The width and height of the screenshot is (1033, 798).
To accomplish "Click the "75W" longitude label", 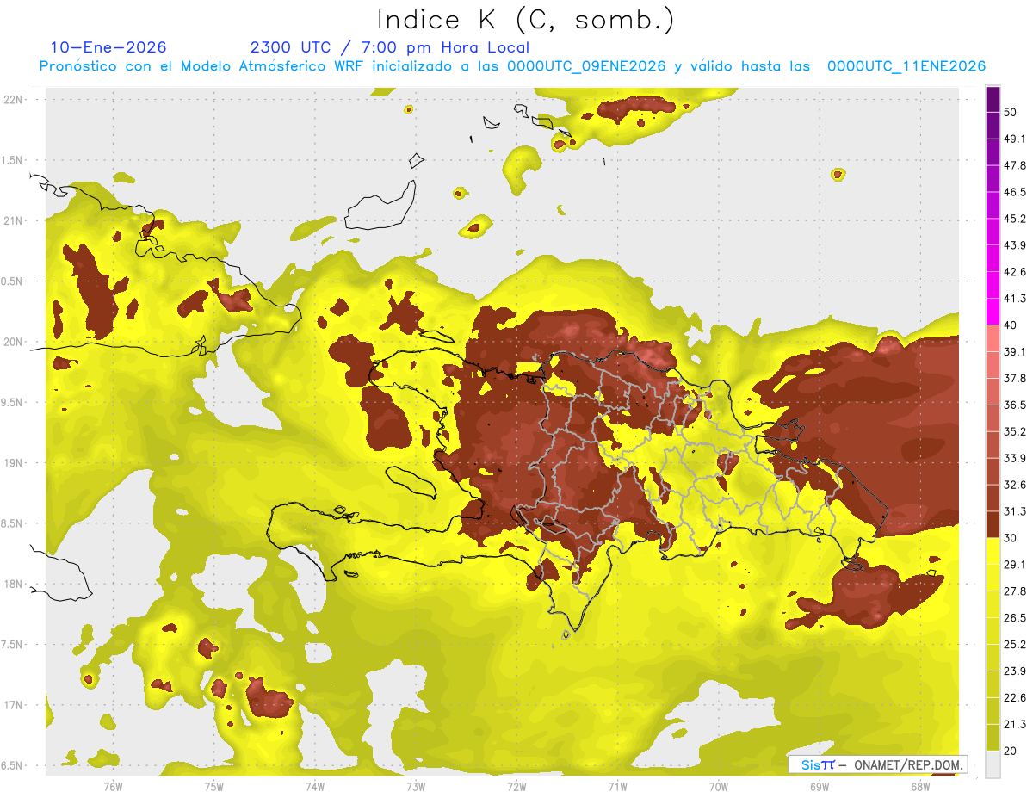I will (x=214, y=787).
